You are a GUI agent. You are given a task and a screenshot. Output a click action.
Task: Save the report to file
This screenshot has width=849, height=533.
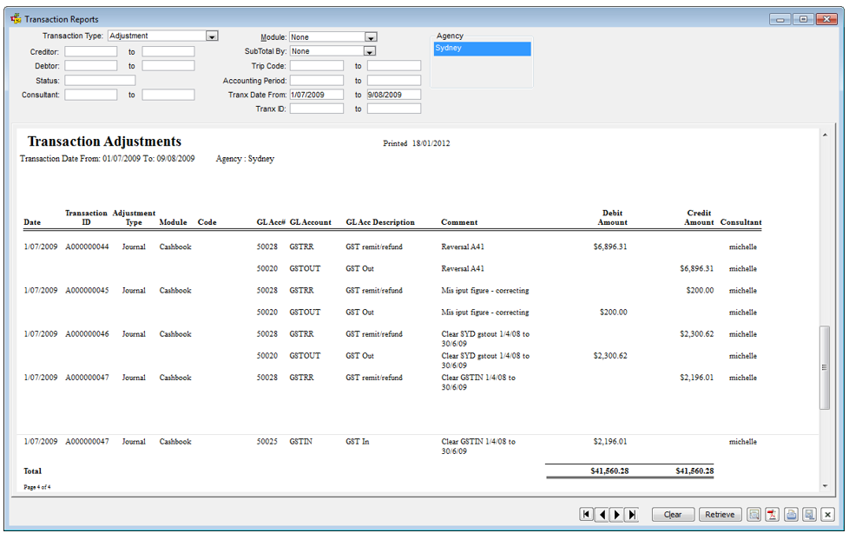[809, 514]
